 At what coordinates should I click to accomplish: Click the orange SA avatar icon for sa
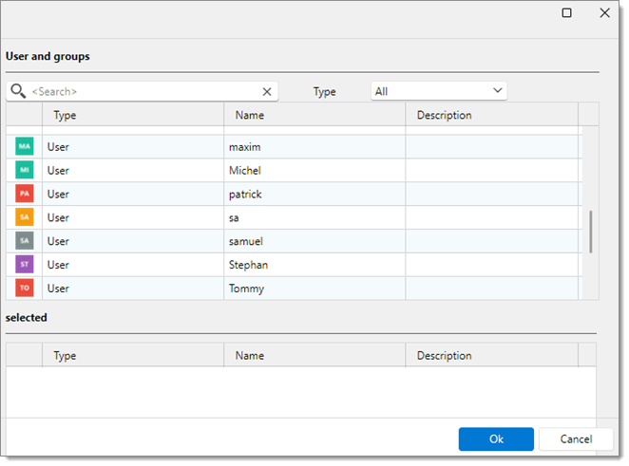coord(25,217)
